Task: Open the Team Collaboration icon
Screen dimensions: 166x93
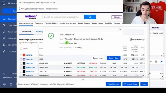Action: pyautogui.click(x=4, y=38)
